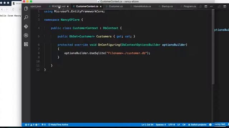Click Ln 1, Col 34 cursor position

147,125
